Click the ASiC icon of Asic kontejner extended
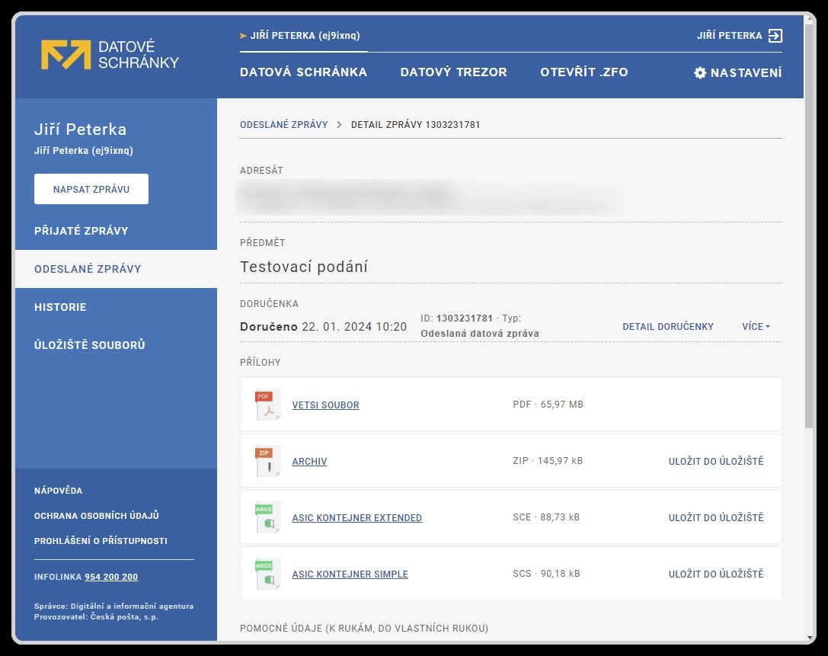This screenshot has width=828, height=656. coord(267,517)
